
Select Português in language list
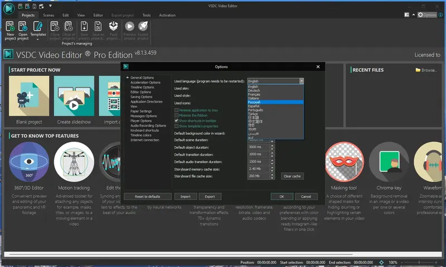click(275, 110)
